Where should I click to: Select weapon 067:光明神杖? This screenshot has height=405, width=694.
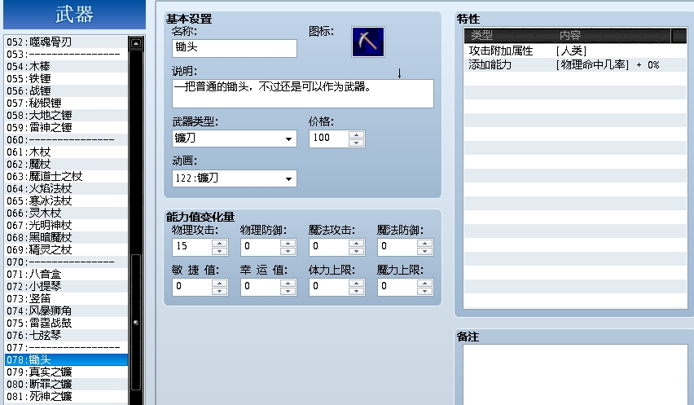tap(67, 225)
